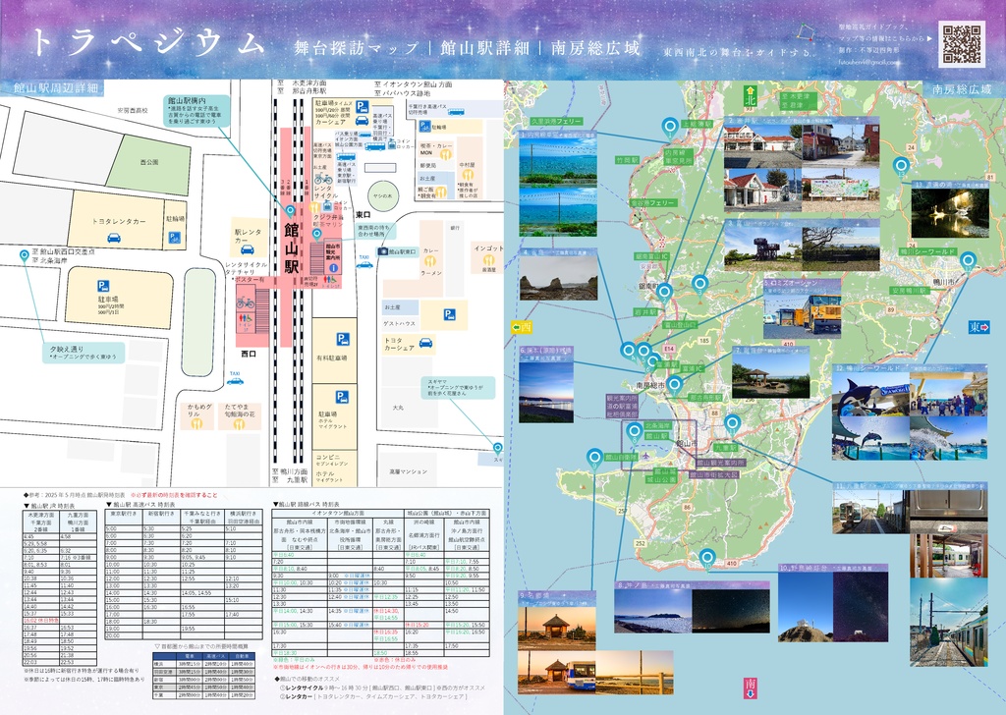Click the bicycle icon at west exit

click(x=245, y=302)
